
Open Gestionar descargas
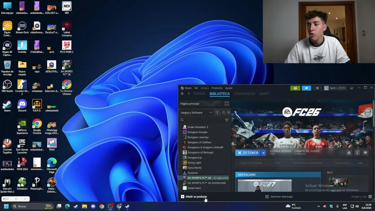(279, 197)
